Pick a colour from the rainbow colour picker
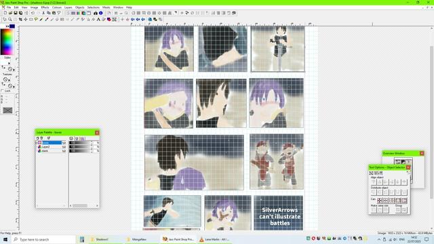434x244 pixels. pyautogui.click(x=7, y=41)
